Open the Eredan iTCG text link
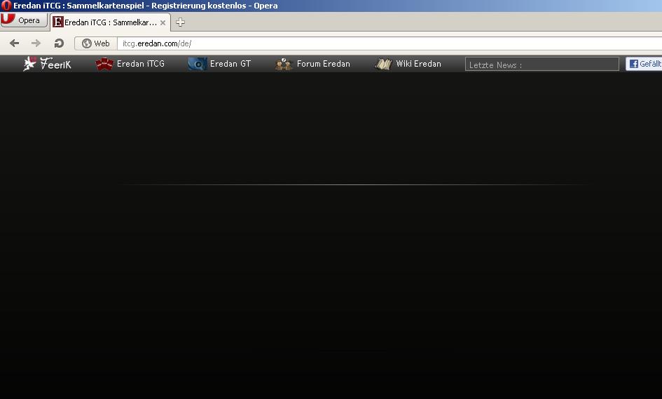The height and width of the screenshot is (399, 662). click(140, 64)
